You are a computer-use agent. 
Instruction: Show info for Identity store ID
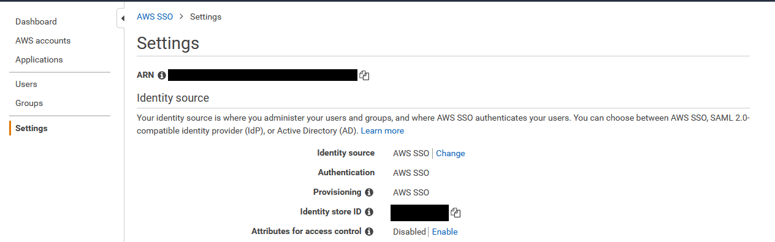pos(369,212)
